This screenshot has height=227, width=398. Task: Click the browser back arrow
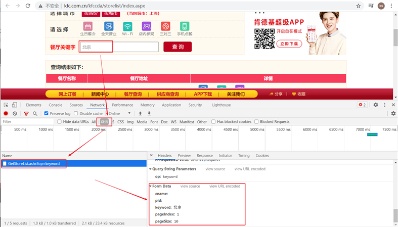point(8,6)
